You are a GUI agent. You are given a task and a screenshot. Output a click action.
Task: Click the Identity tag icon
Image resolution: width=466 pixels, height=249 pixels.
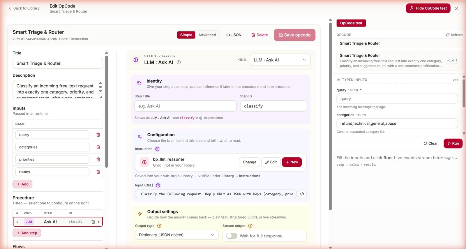[x=139, y=83]
